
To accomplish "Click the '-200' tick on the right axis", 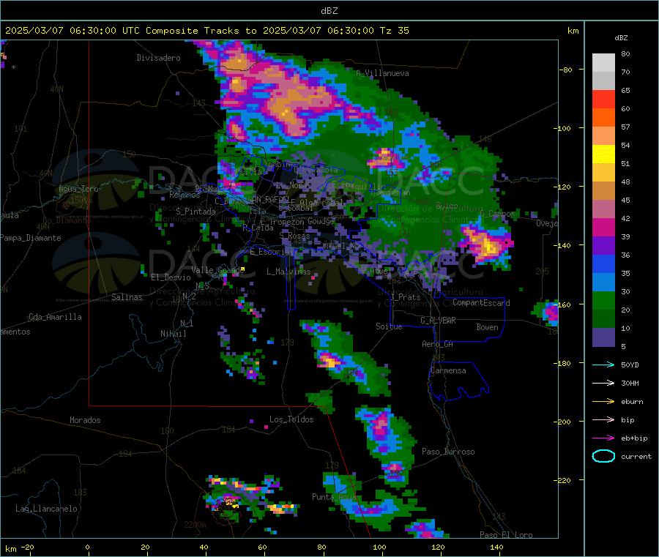I will [x=562, y=422].
